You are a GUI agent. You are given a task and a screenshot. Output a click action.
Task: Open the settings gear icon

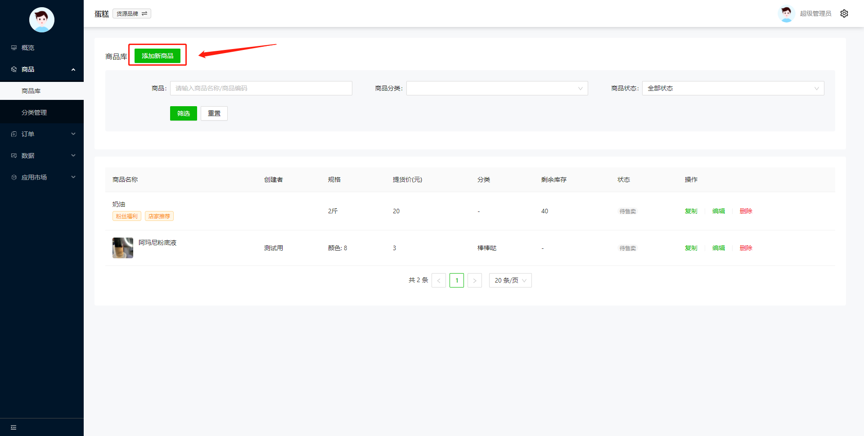(844, 13)
